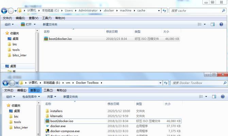This screenshot has width=228, height=136.
Task: Select tools in cache window favorites
Action: pos(16,50)
